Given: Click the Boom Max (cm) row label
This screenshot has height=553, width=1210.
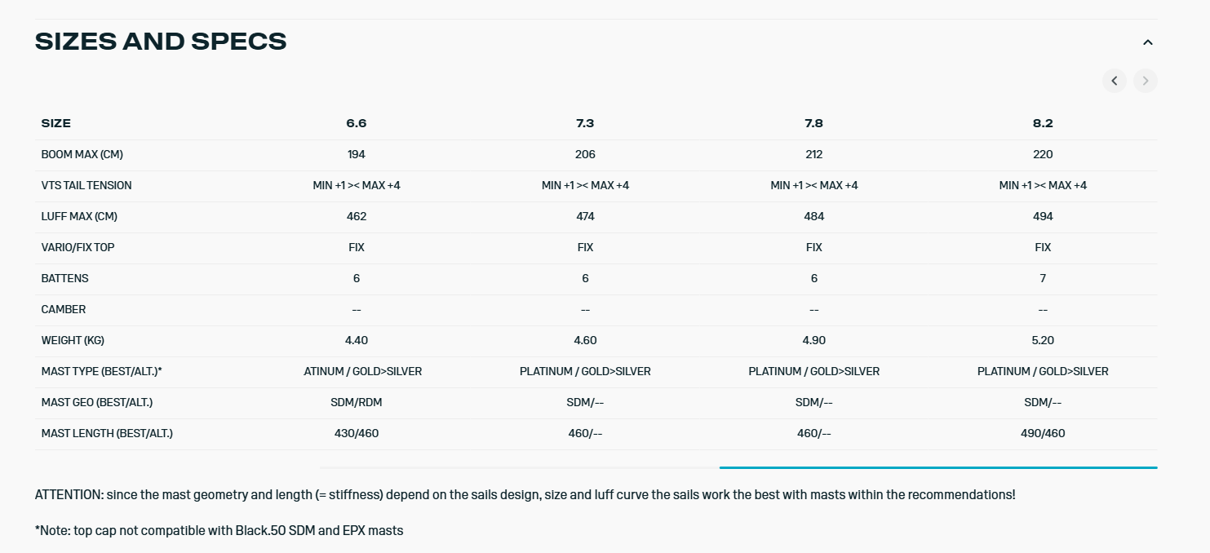Looking at the screenshot, I should [x=82, y=154].
